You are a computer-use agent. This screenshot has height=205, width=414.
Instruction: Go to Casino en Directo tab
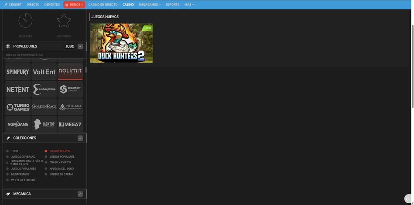click(103, 5)
